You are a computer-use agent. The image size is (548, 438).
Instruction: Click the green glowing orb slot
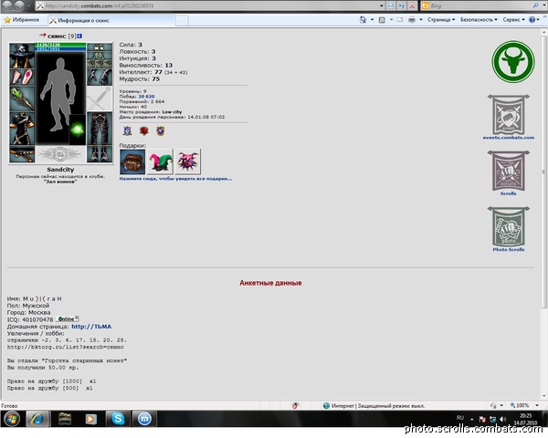coord(78,130)
